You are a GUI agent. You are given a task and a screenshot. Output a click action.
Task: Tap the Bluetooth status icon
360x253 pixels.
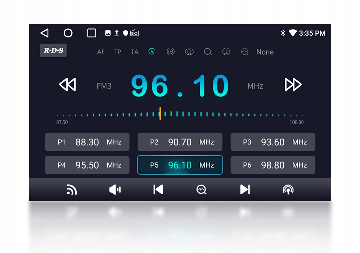(x=283, y=33)
